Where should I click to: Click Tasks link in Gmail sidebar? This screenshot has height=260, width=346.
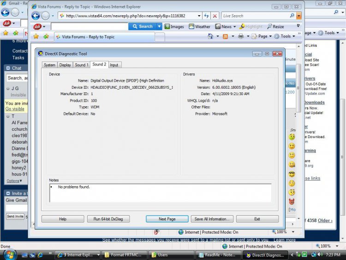click(18, 58)
